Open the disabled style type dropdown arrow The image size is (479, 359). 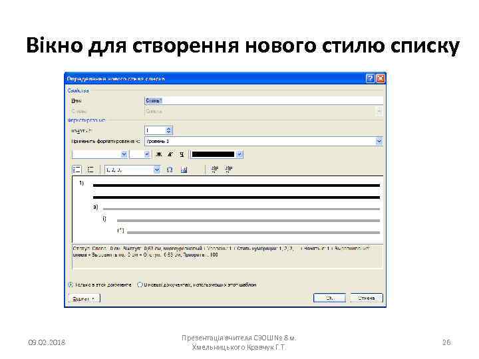pyautogui.click(x=379, y=112)
